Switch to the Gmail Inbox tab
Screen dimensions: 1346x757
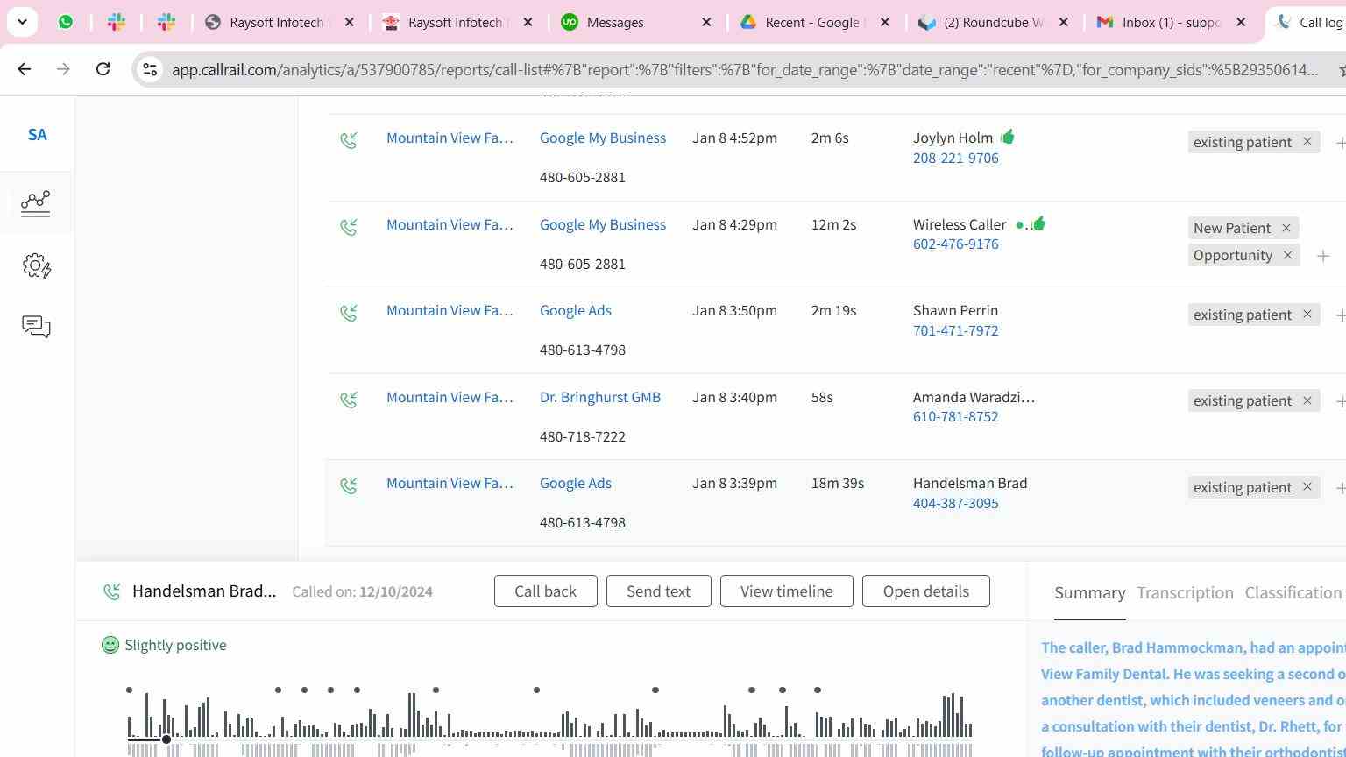pyautogui.click(x=1172, y=22)
